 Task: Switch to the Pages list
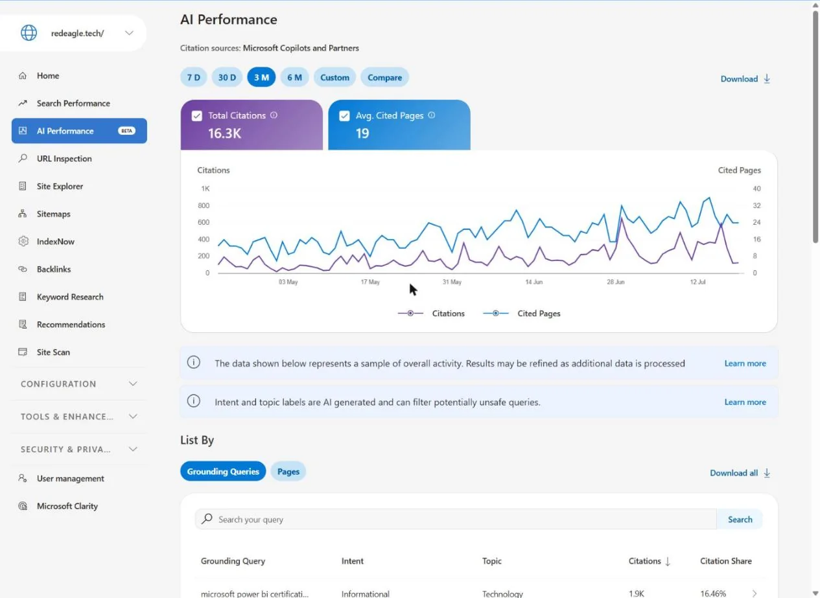(x=288, y=472)
